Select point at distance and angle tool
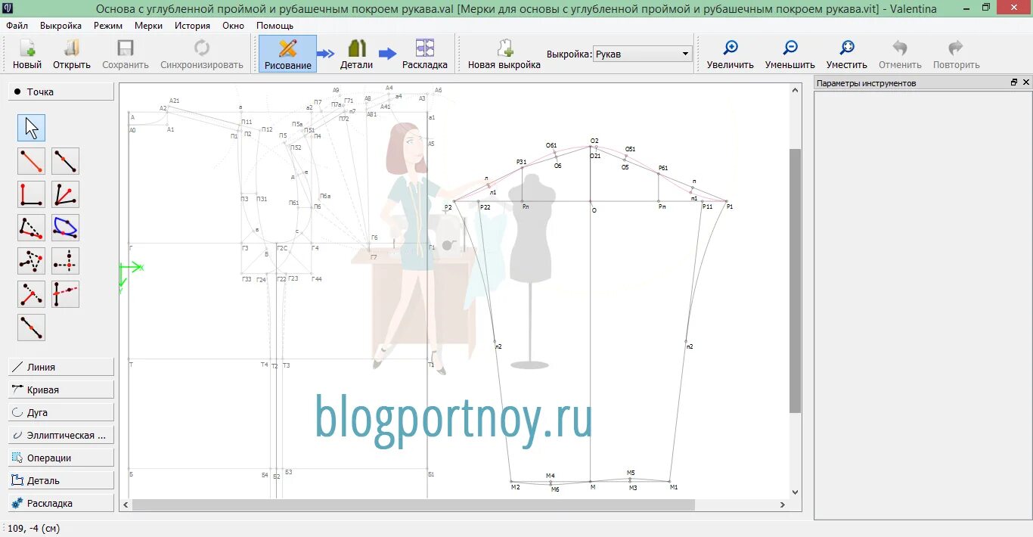1033x537 pixels. tap(32, 161)
